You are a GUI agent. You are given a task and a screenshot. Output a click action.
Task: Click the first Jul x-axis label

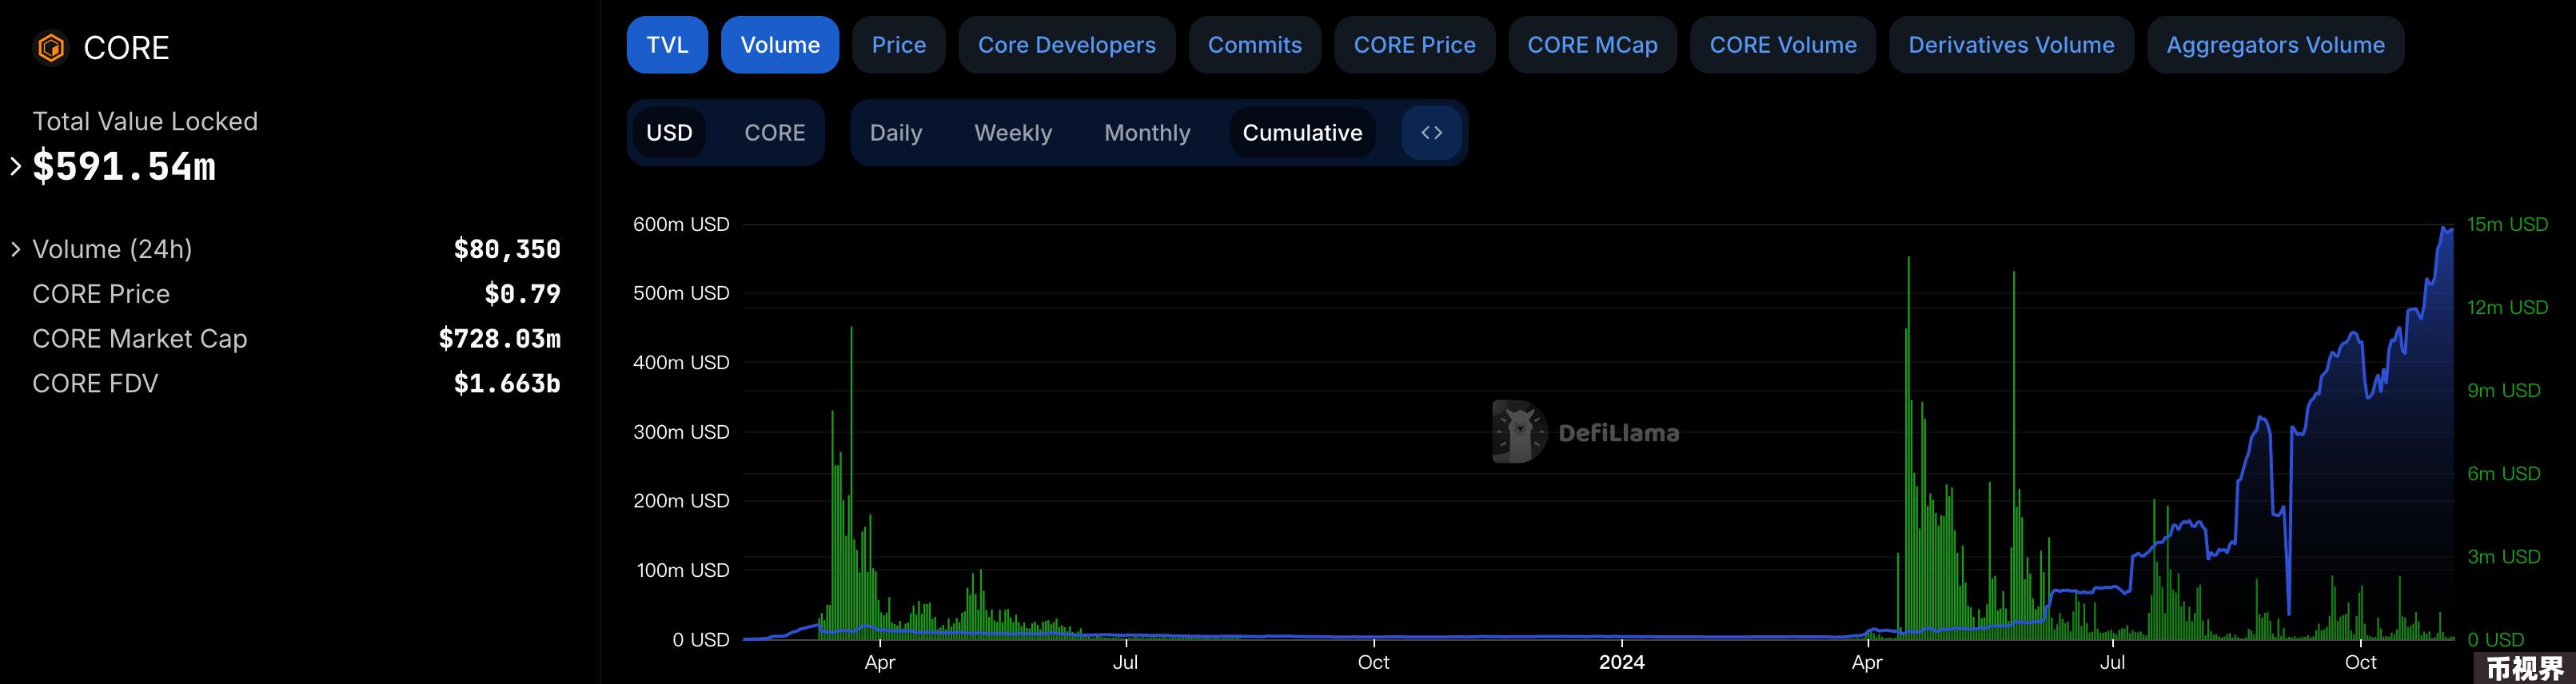[1125, 662]
